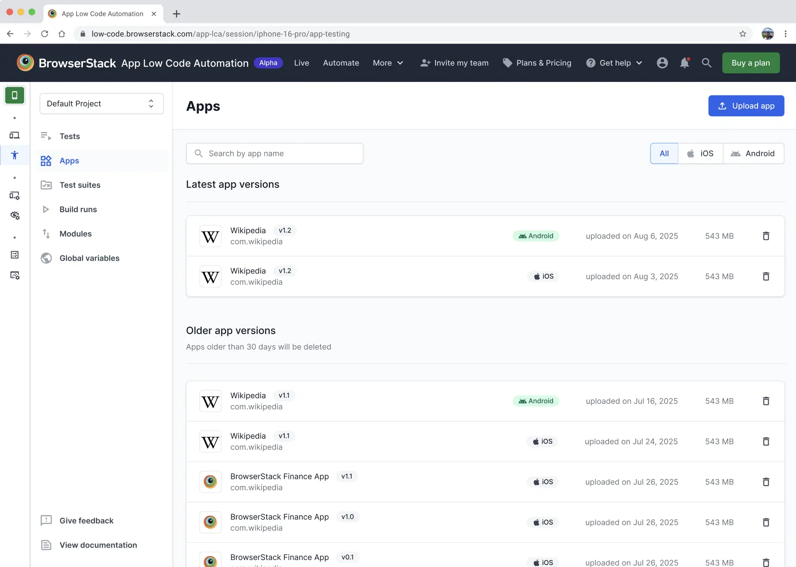796x567 pixels.
Task: Click the search magnifier icon in top bar
Action: [706, 63]
